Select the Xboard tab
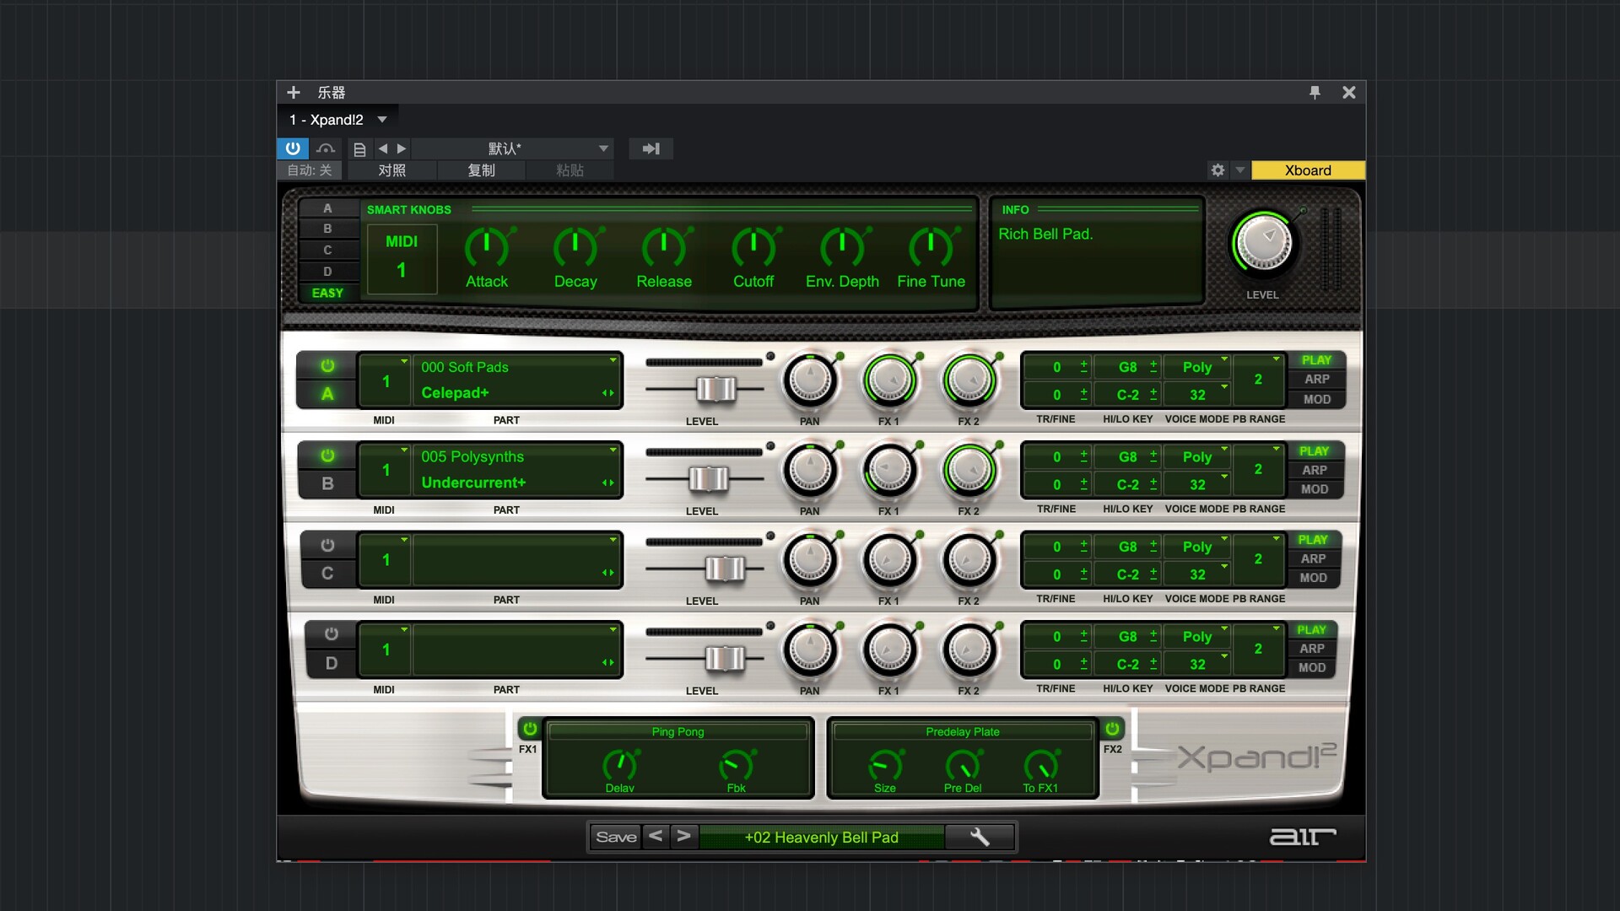 (x=1307, y=170)
